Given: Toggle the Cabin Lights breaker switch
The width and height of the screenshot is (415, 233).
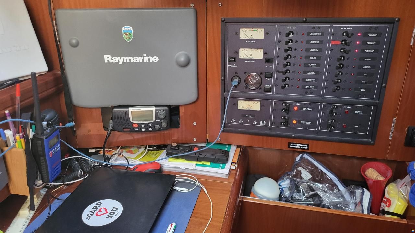Looking at the screenshot, I should point(287,65).
